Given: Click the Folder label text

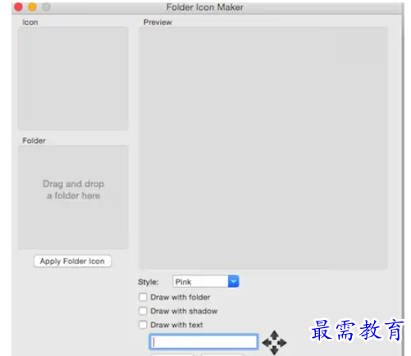Looking at the screenshot, I should [x=34, y=140].
